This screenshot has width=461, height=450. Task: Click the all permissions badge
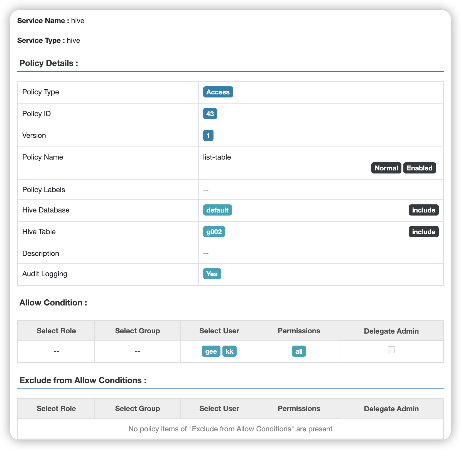299,351
